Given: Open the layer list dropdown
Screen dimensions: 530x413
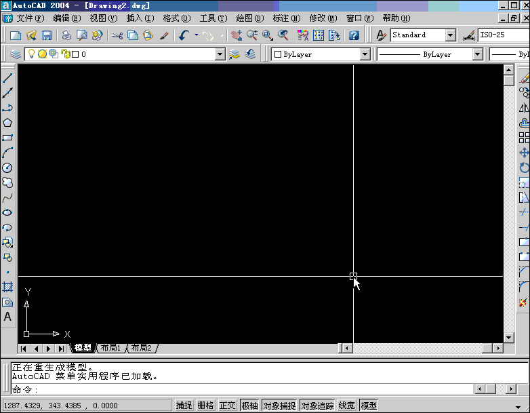Looking at the screenshot, I should (220, 54).
